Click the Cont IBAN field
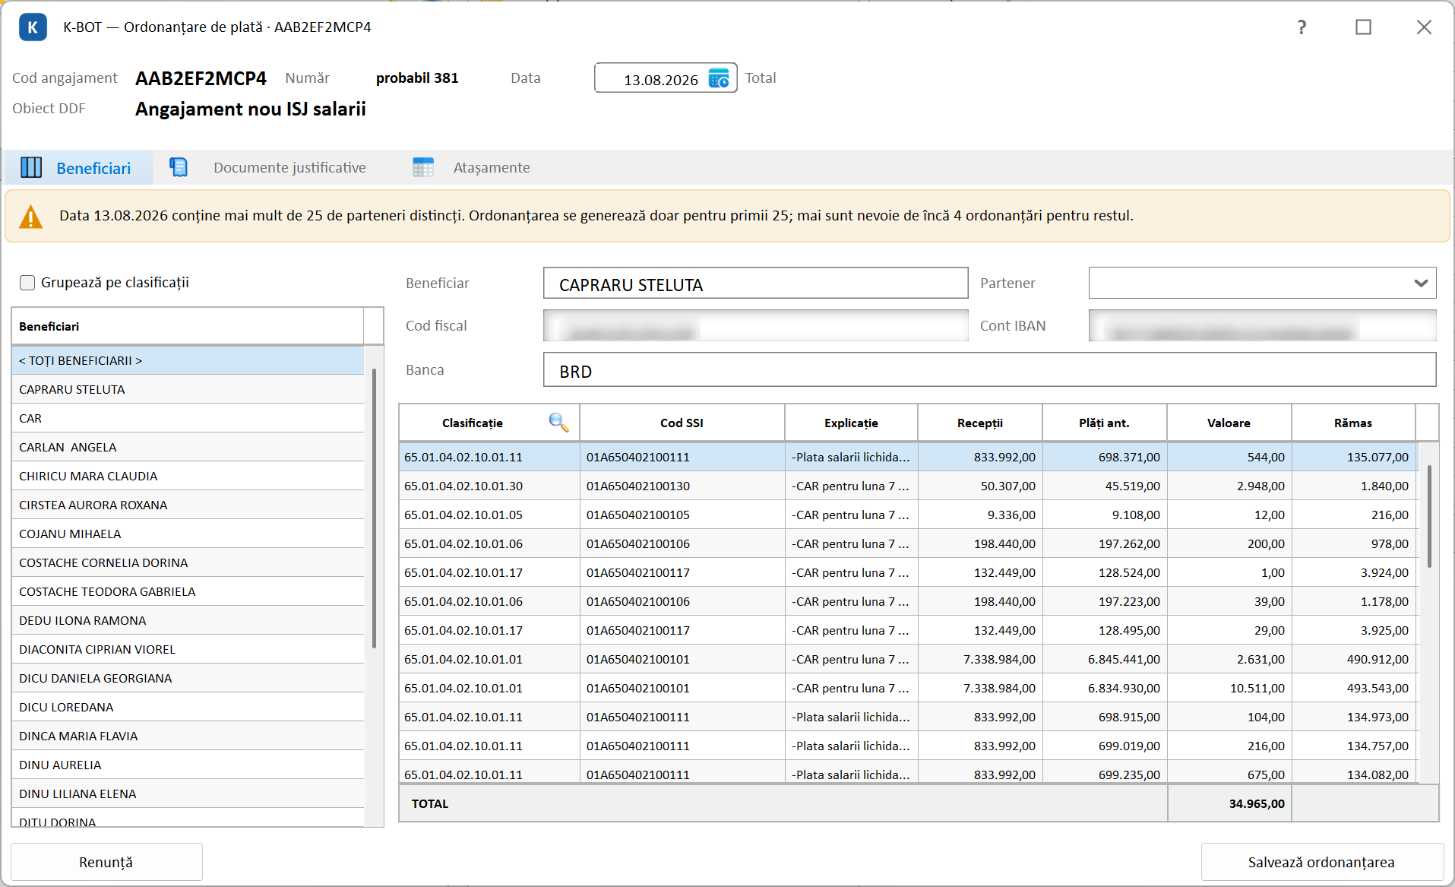Image resolution: width=1455 pixels, height=887 pixels. [1263, 325]
